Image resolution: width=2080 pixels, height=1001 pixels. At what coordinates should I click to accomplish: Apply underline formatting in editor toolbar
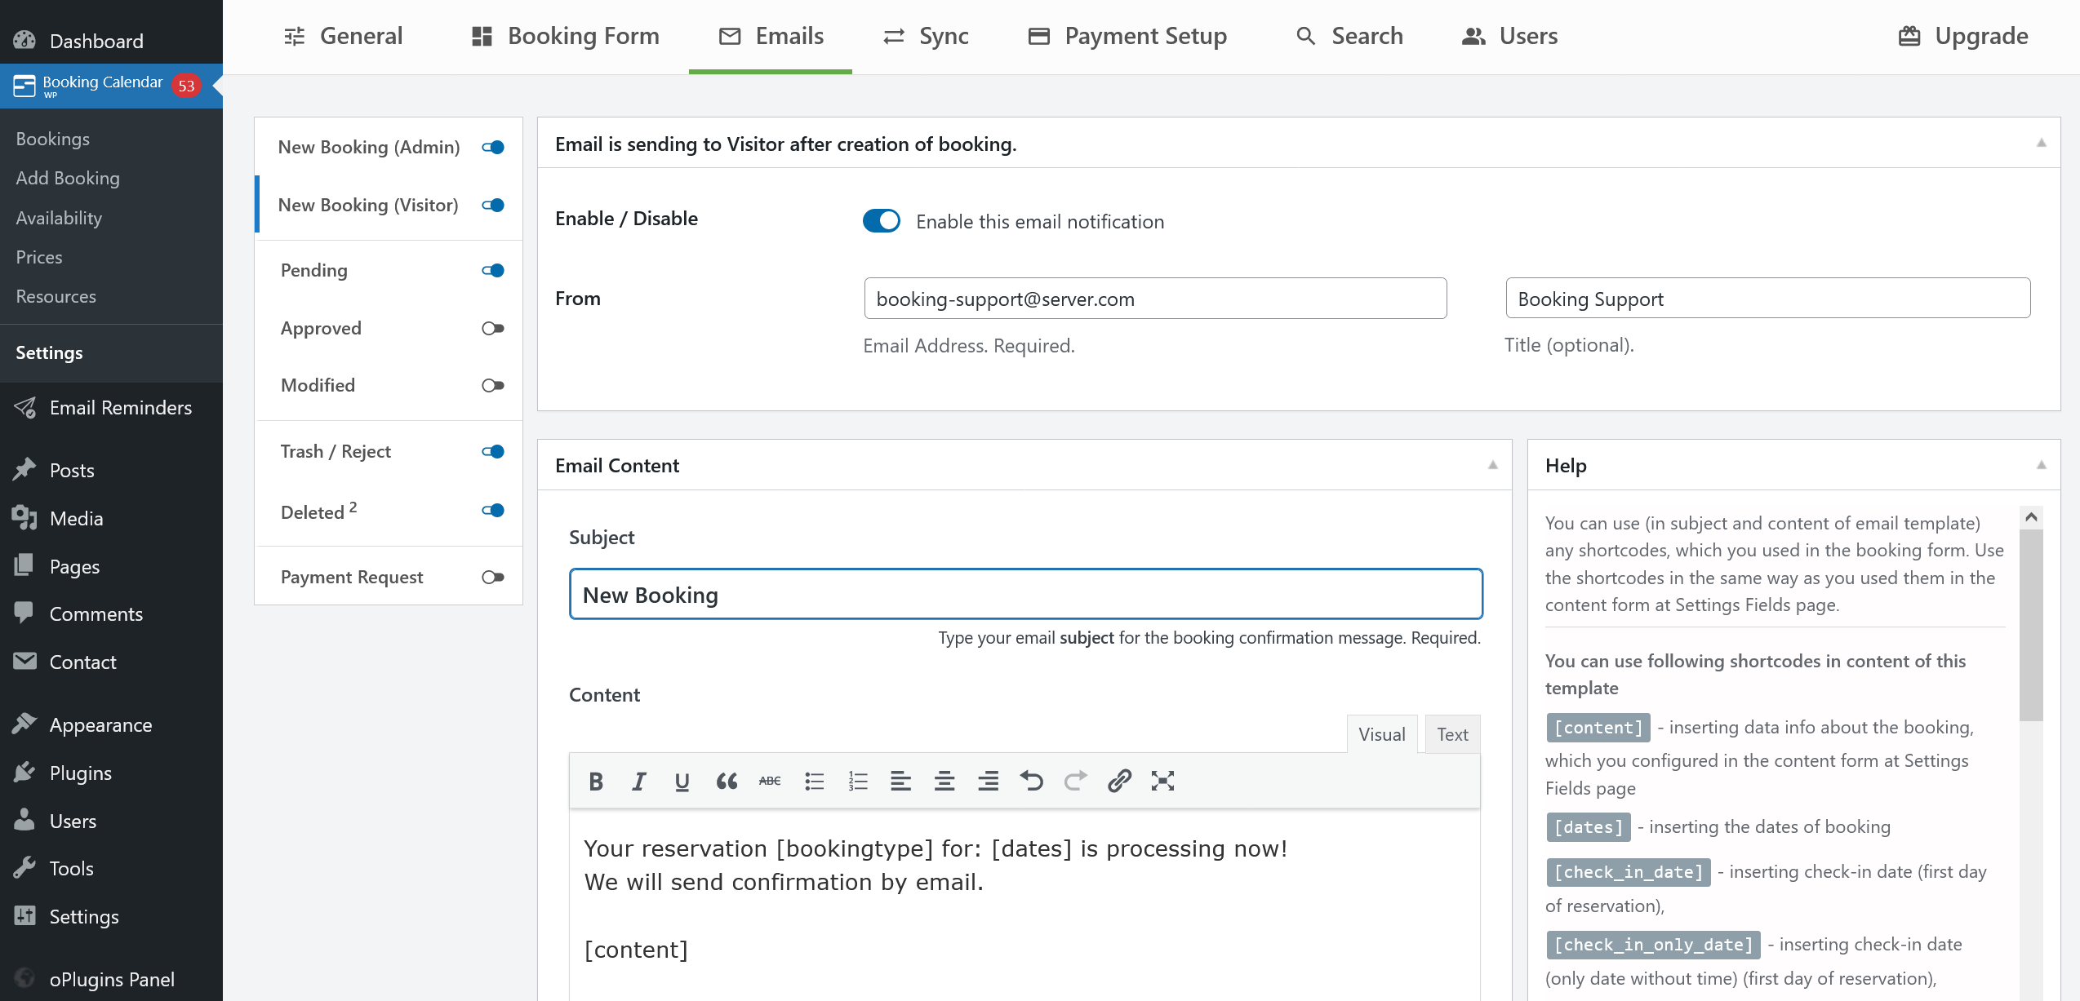point(682,782)
